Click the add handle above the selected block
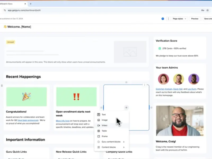Viewport: 212px width, 159px height. pos(126,82)
